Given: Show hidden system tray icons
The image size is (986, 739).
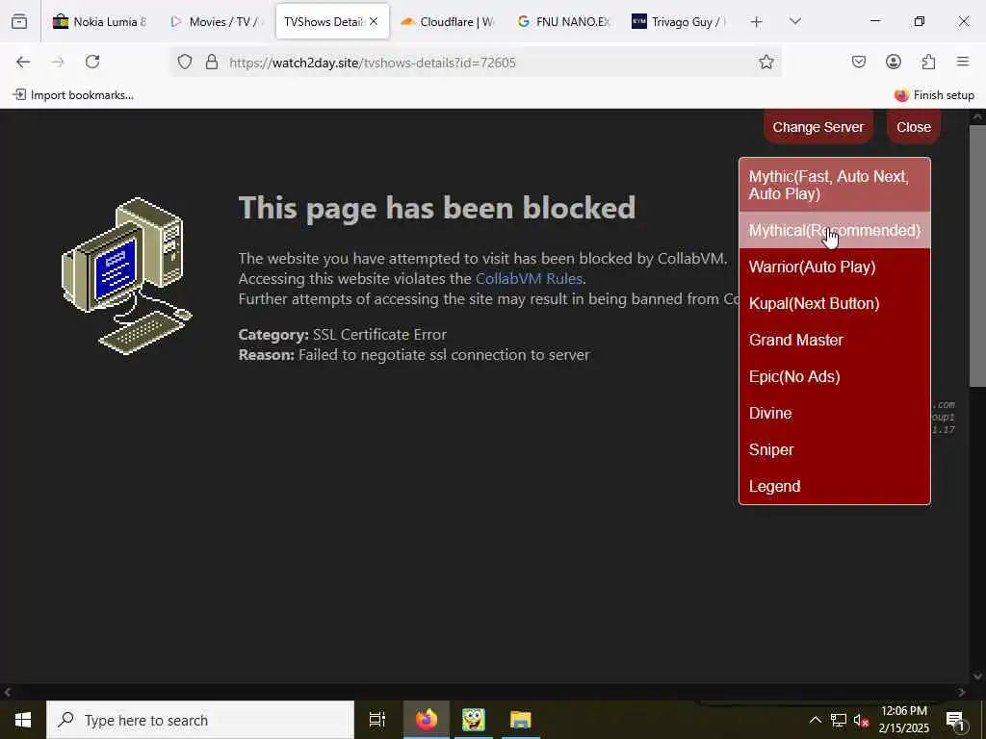Looking at the screenshot, I should point(815,720).
